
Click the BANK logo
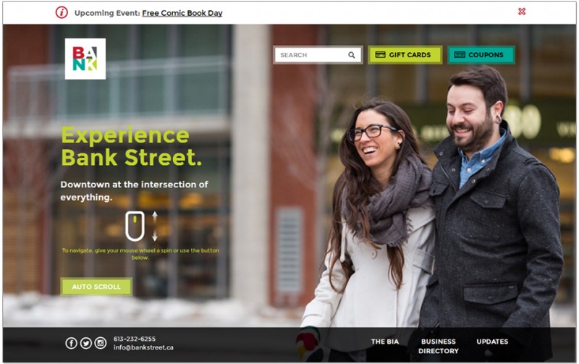click(x=85, y=59)
